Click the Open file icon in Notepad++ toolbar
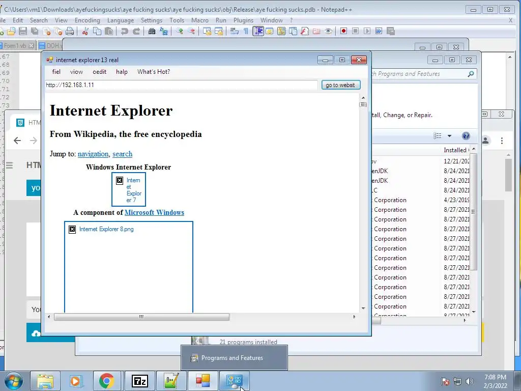521x391 pixels. [x=11, y=31]
